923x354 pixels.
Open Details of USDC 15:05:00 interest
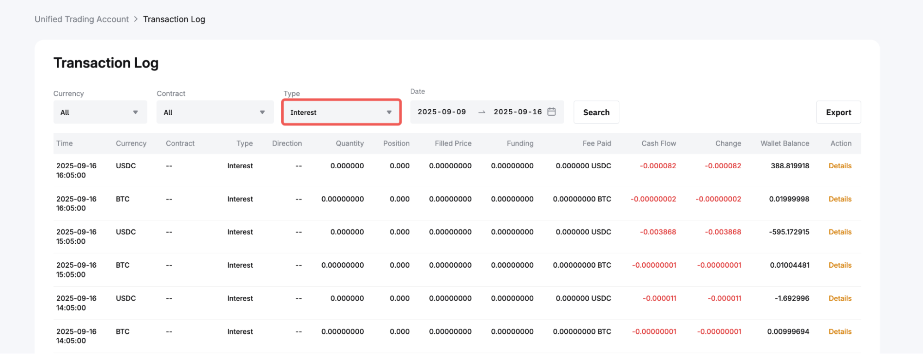coord(840,232)
